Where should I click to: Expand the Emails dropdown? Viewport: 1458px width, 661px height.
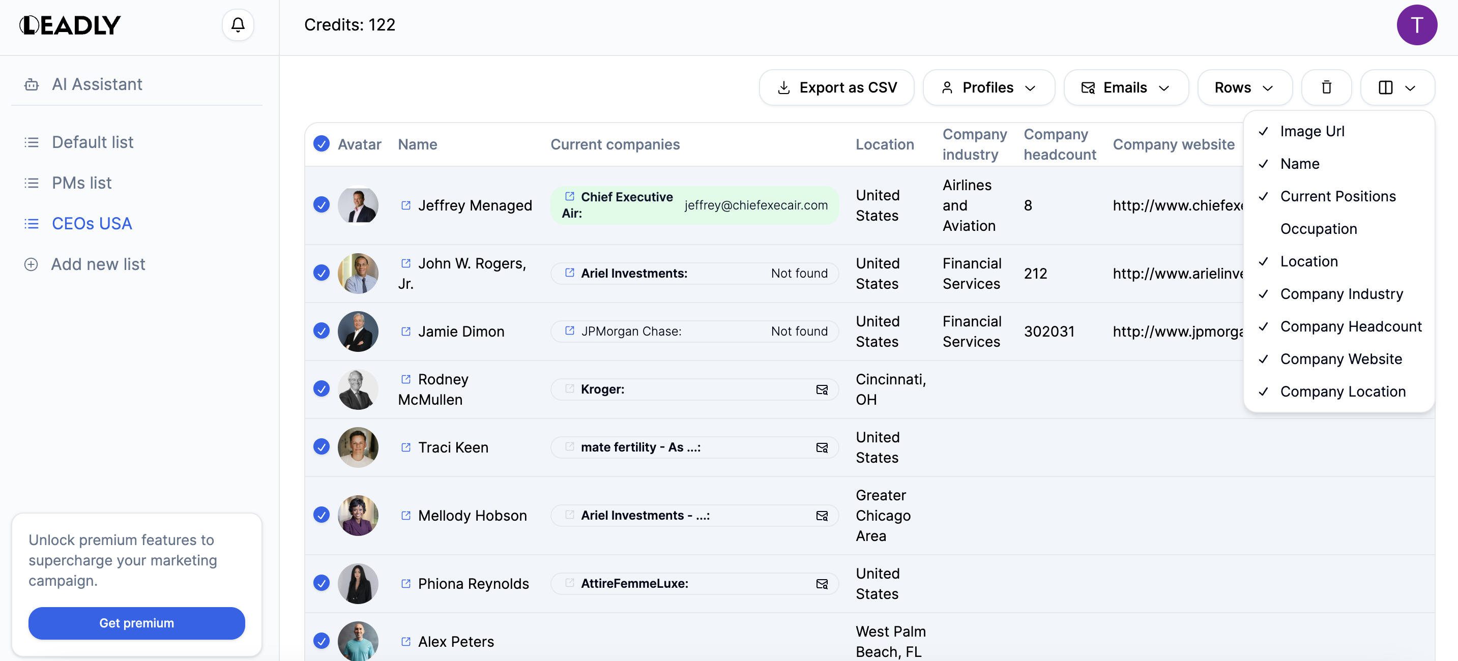click(1126, 88)
